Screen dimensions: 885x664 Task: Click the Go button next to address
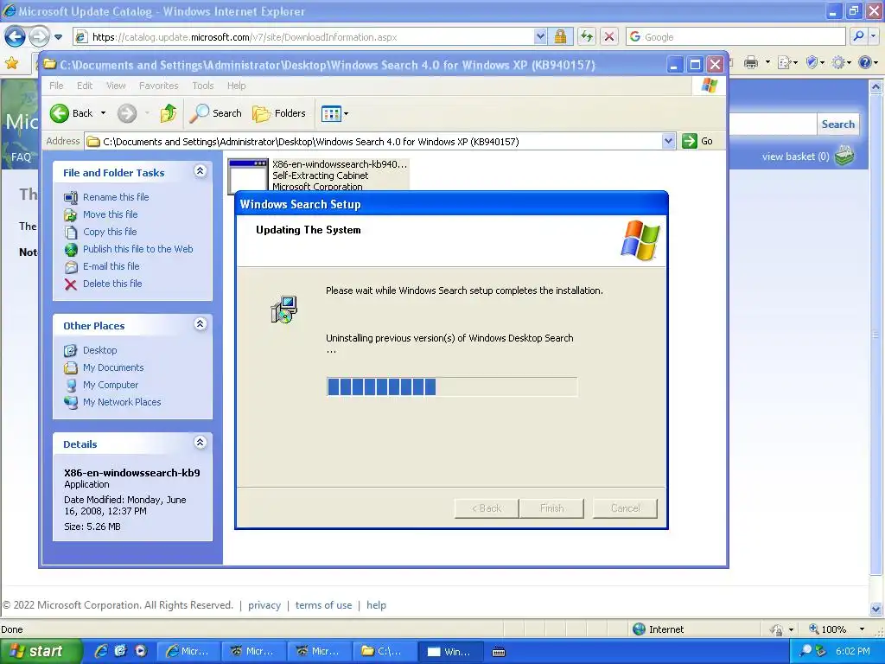tap(697, 141)
